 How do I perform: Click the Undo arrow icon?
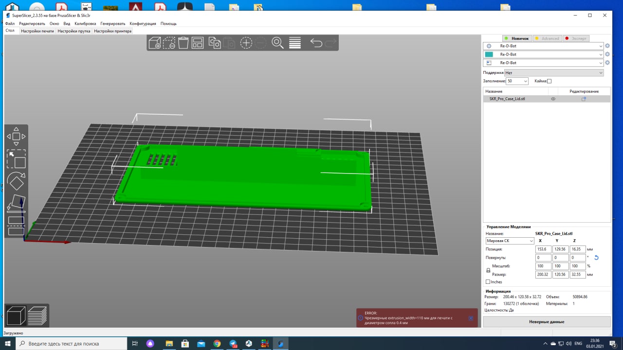tap(316, 43)
